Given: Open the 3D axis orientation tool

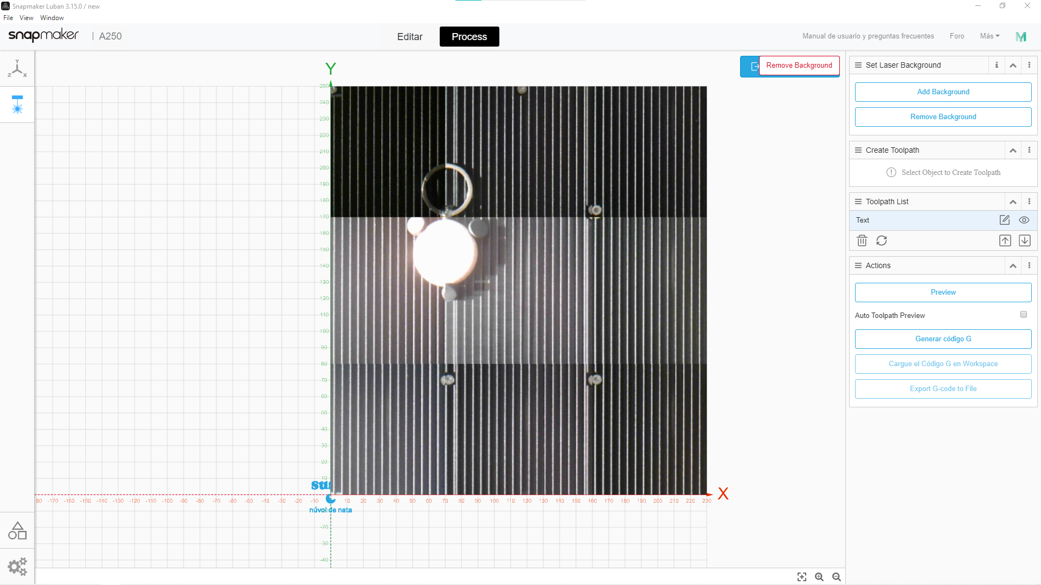Looking at the screenshot, I should (17, 68).
